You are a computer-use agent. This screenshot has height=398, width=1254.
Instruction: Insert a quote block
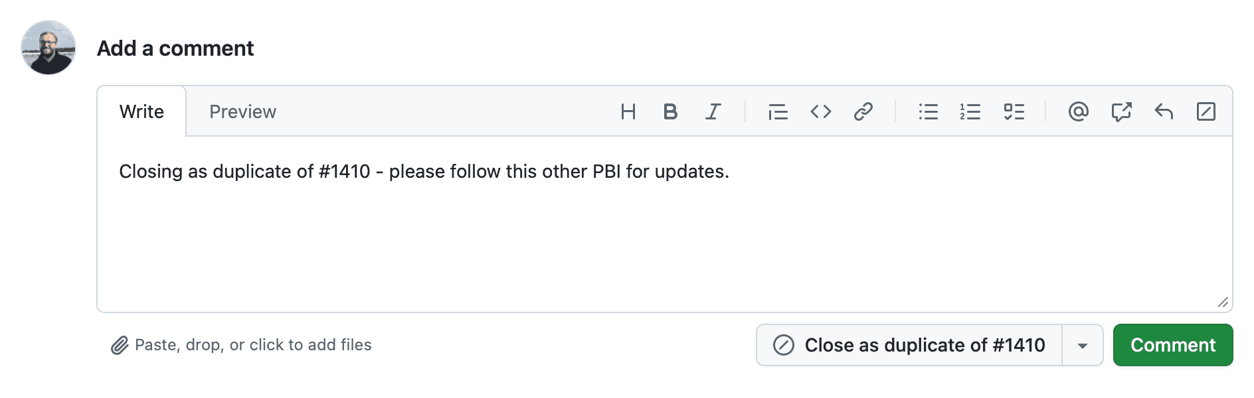pos(778,111)
